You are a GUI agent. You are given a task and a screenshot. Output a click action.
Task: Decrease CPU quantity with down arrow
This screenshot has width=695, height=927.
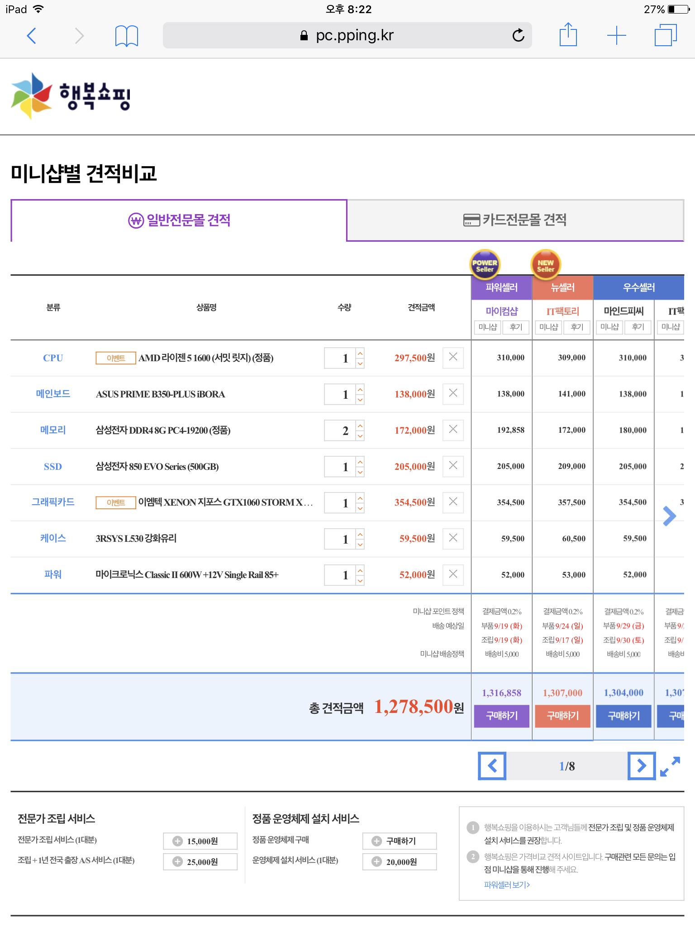(360, 363)
